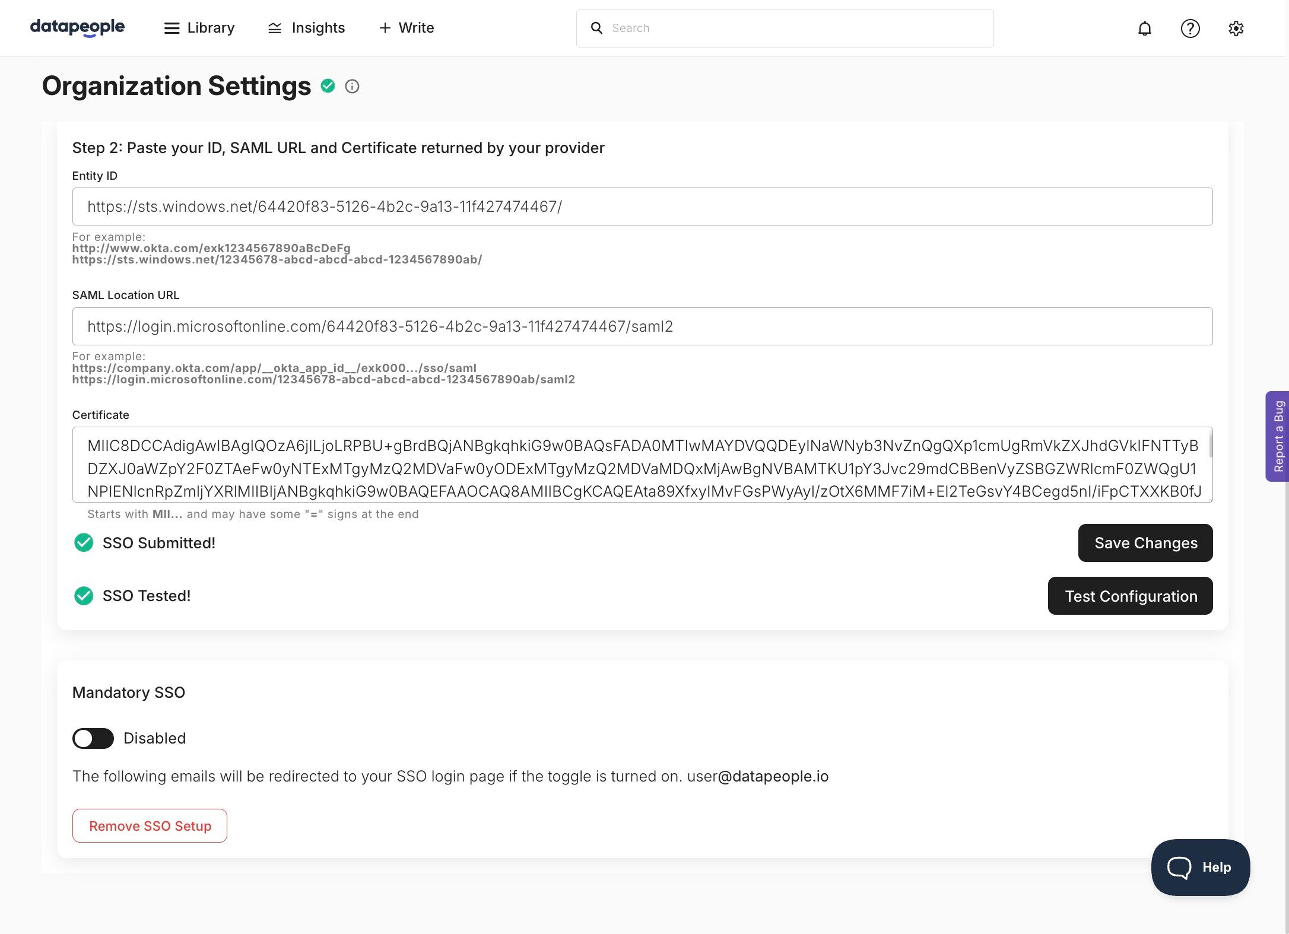Click the SSO Submitted green check icon
This screenshot has width=1289, height=934.
click(x=84, y=542)
